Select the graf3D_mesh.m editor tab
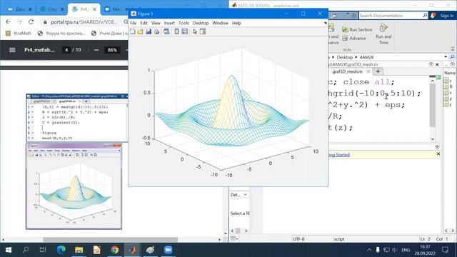The height and width of the screenshot is (257, 457). [x=347, y=71]
